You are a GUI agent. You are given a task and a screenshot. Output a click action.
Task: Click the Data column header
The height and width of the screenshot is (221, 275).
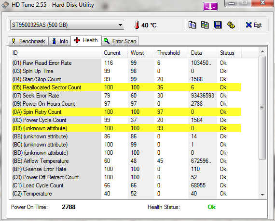pyautogui.click(x=203, y=53)
